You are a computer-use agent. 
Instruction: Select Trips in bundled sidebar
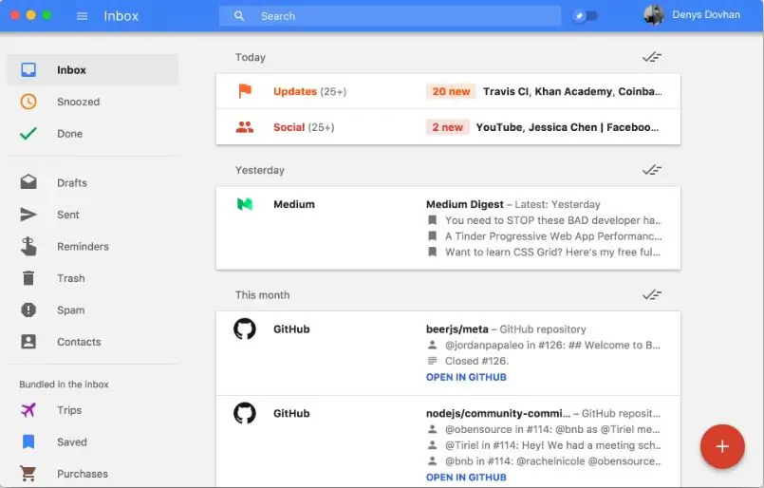tap(69, 410)
